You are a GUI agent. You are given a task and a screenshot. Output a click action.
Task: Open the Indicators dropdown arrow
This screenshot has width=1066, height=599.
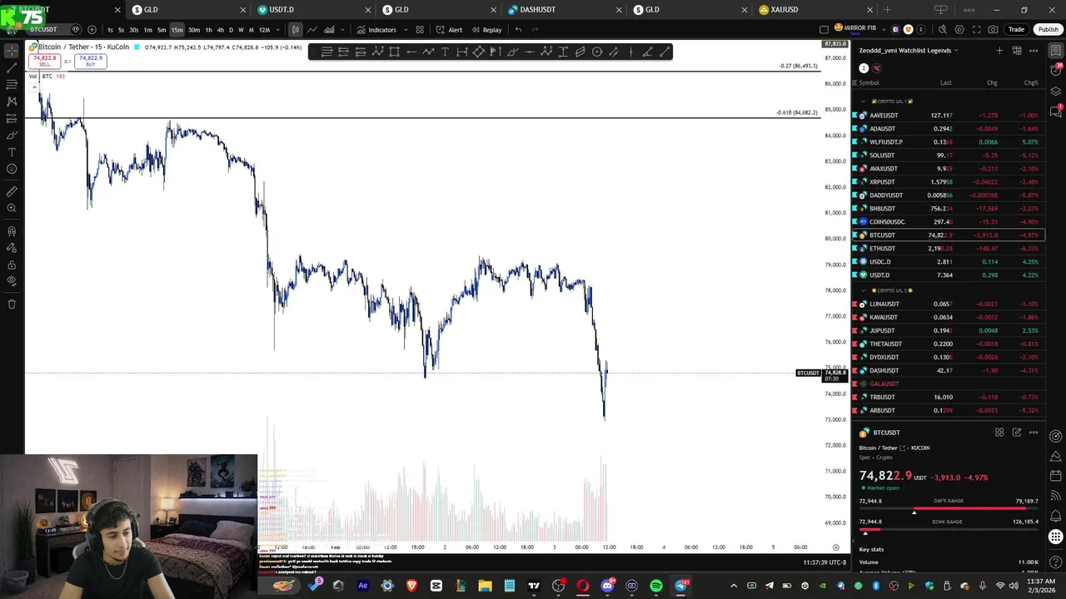pos(406,30)
